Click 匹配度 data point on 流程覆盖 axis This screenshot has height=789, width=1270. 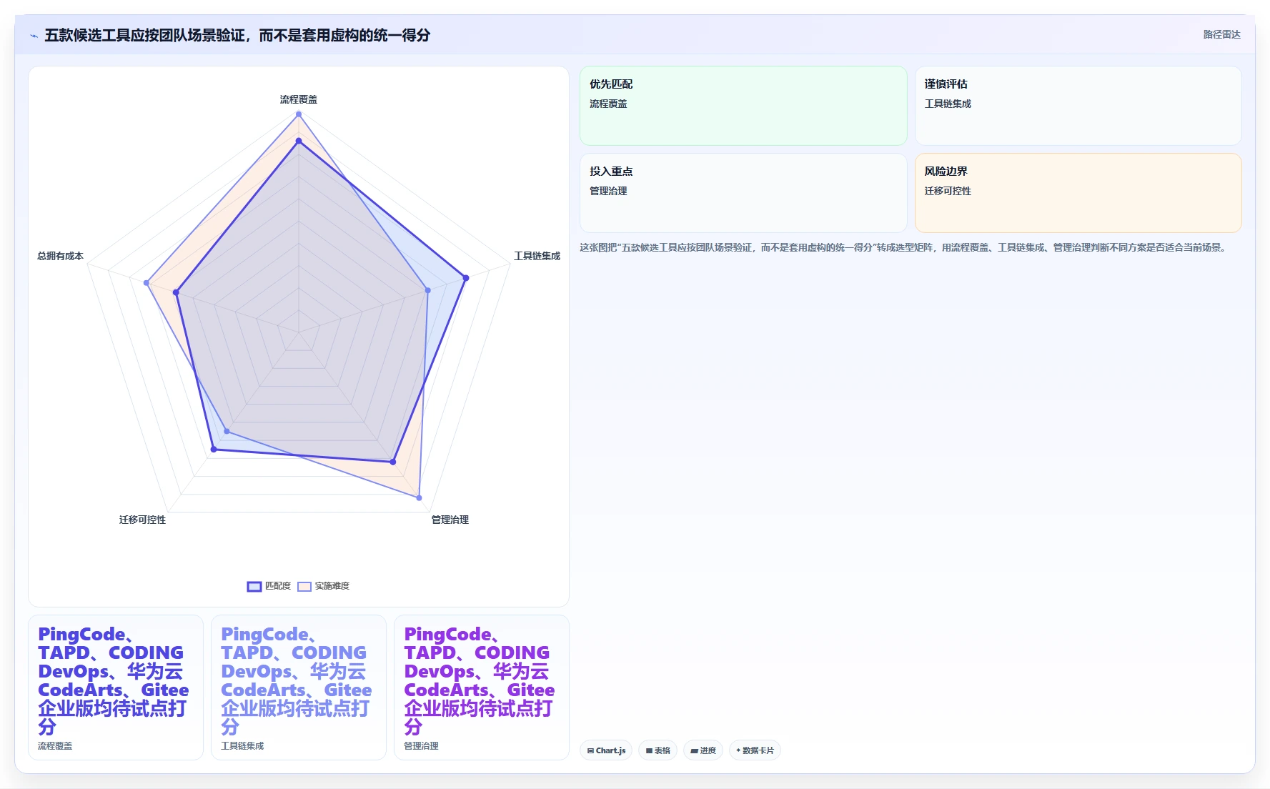(x=299, y=141)
